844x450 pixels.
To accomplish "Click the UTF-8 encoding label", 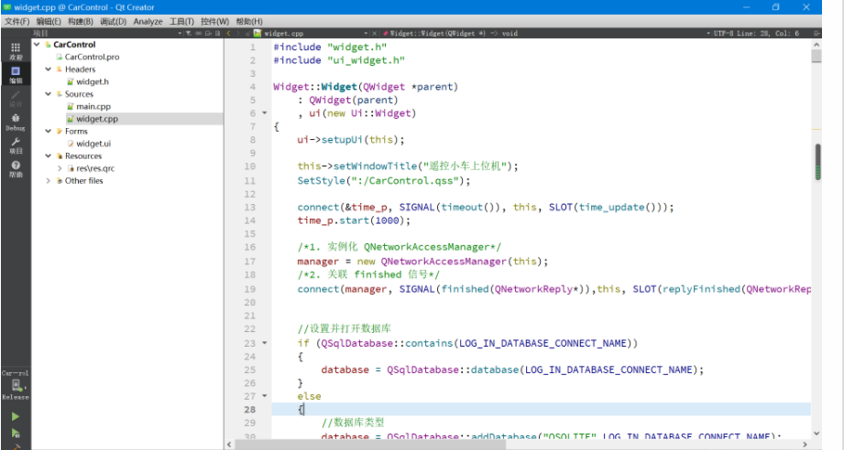I will point(723,33).
